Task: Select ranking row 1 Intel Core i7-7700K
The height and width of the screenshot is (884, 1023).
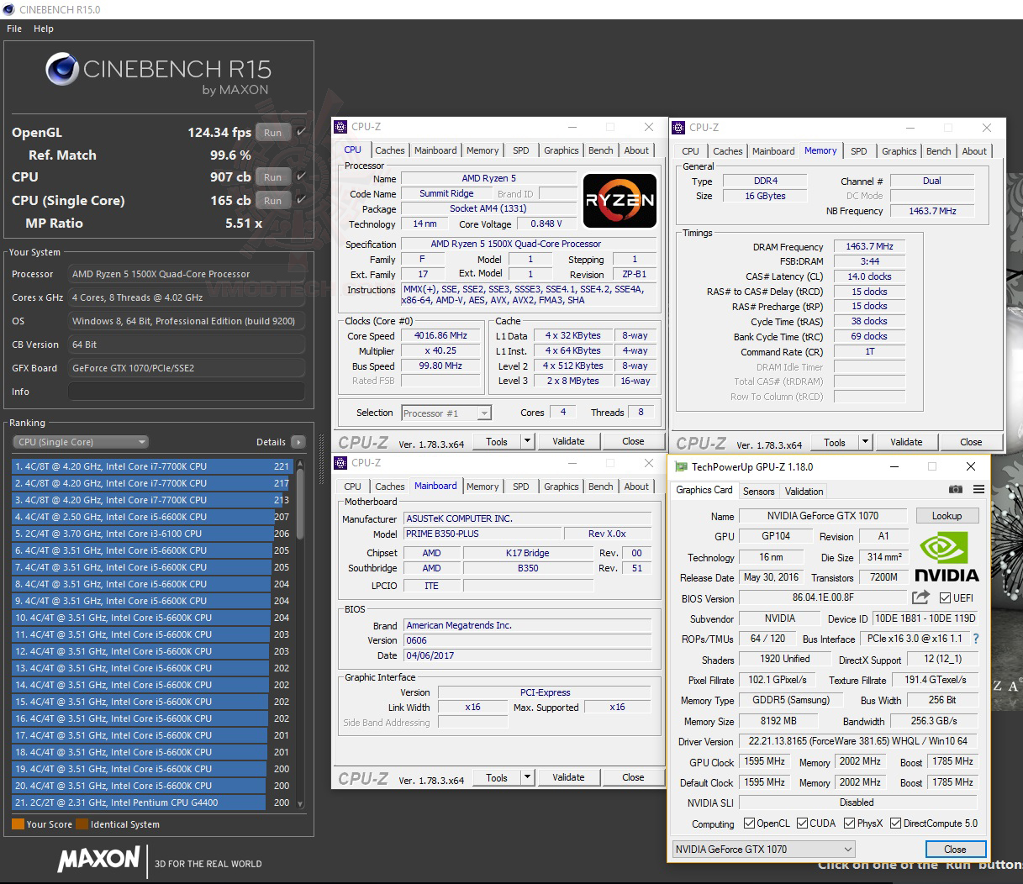Action: point(151,466)
